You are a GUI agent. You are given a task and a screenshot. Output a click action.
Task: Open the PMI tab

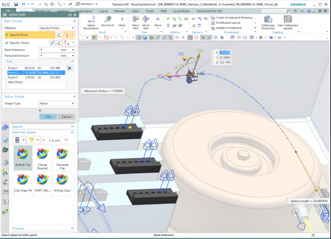coord(164,11)
